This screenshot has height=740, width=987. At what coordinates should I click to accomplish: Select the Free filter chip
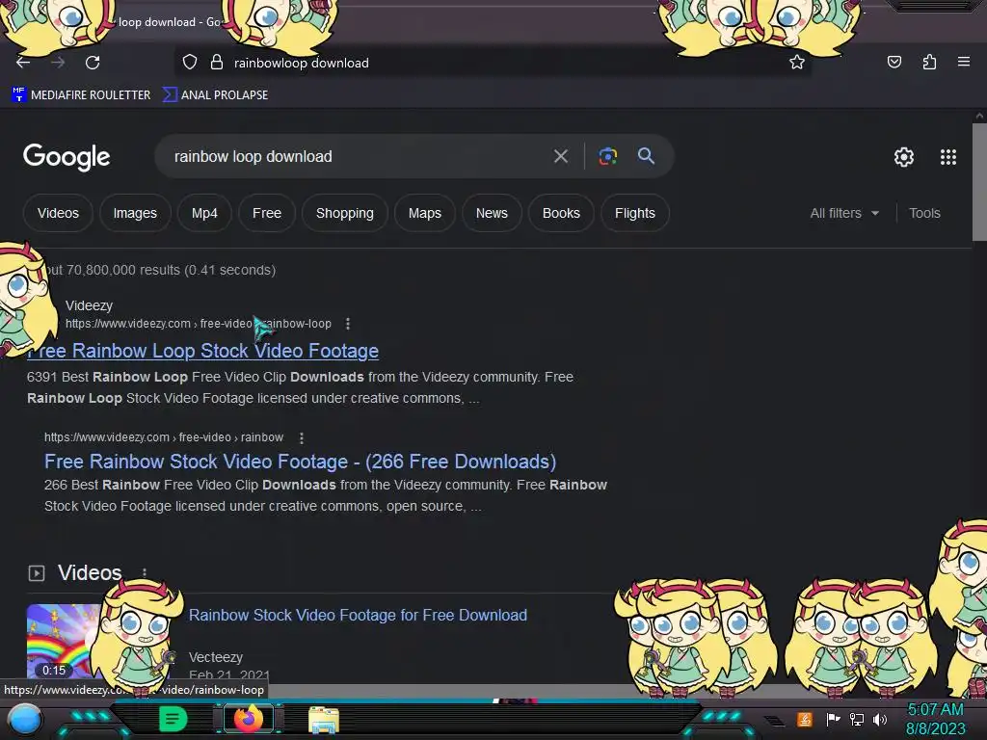(267, 213)
